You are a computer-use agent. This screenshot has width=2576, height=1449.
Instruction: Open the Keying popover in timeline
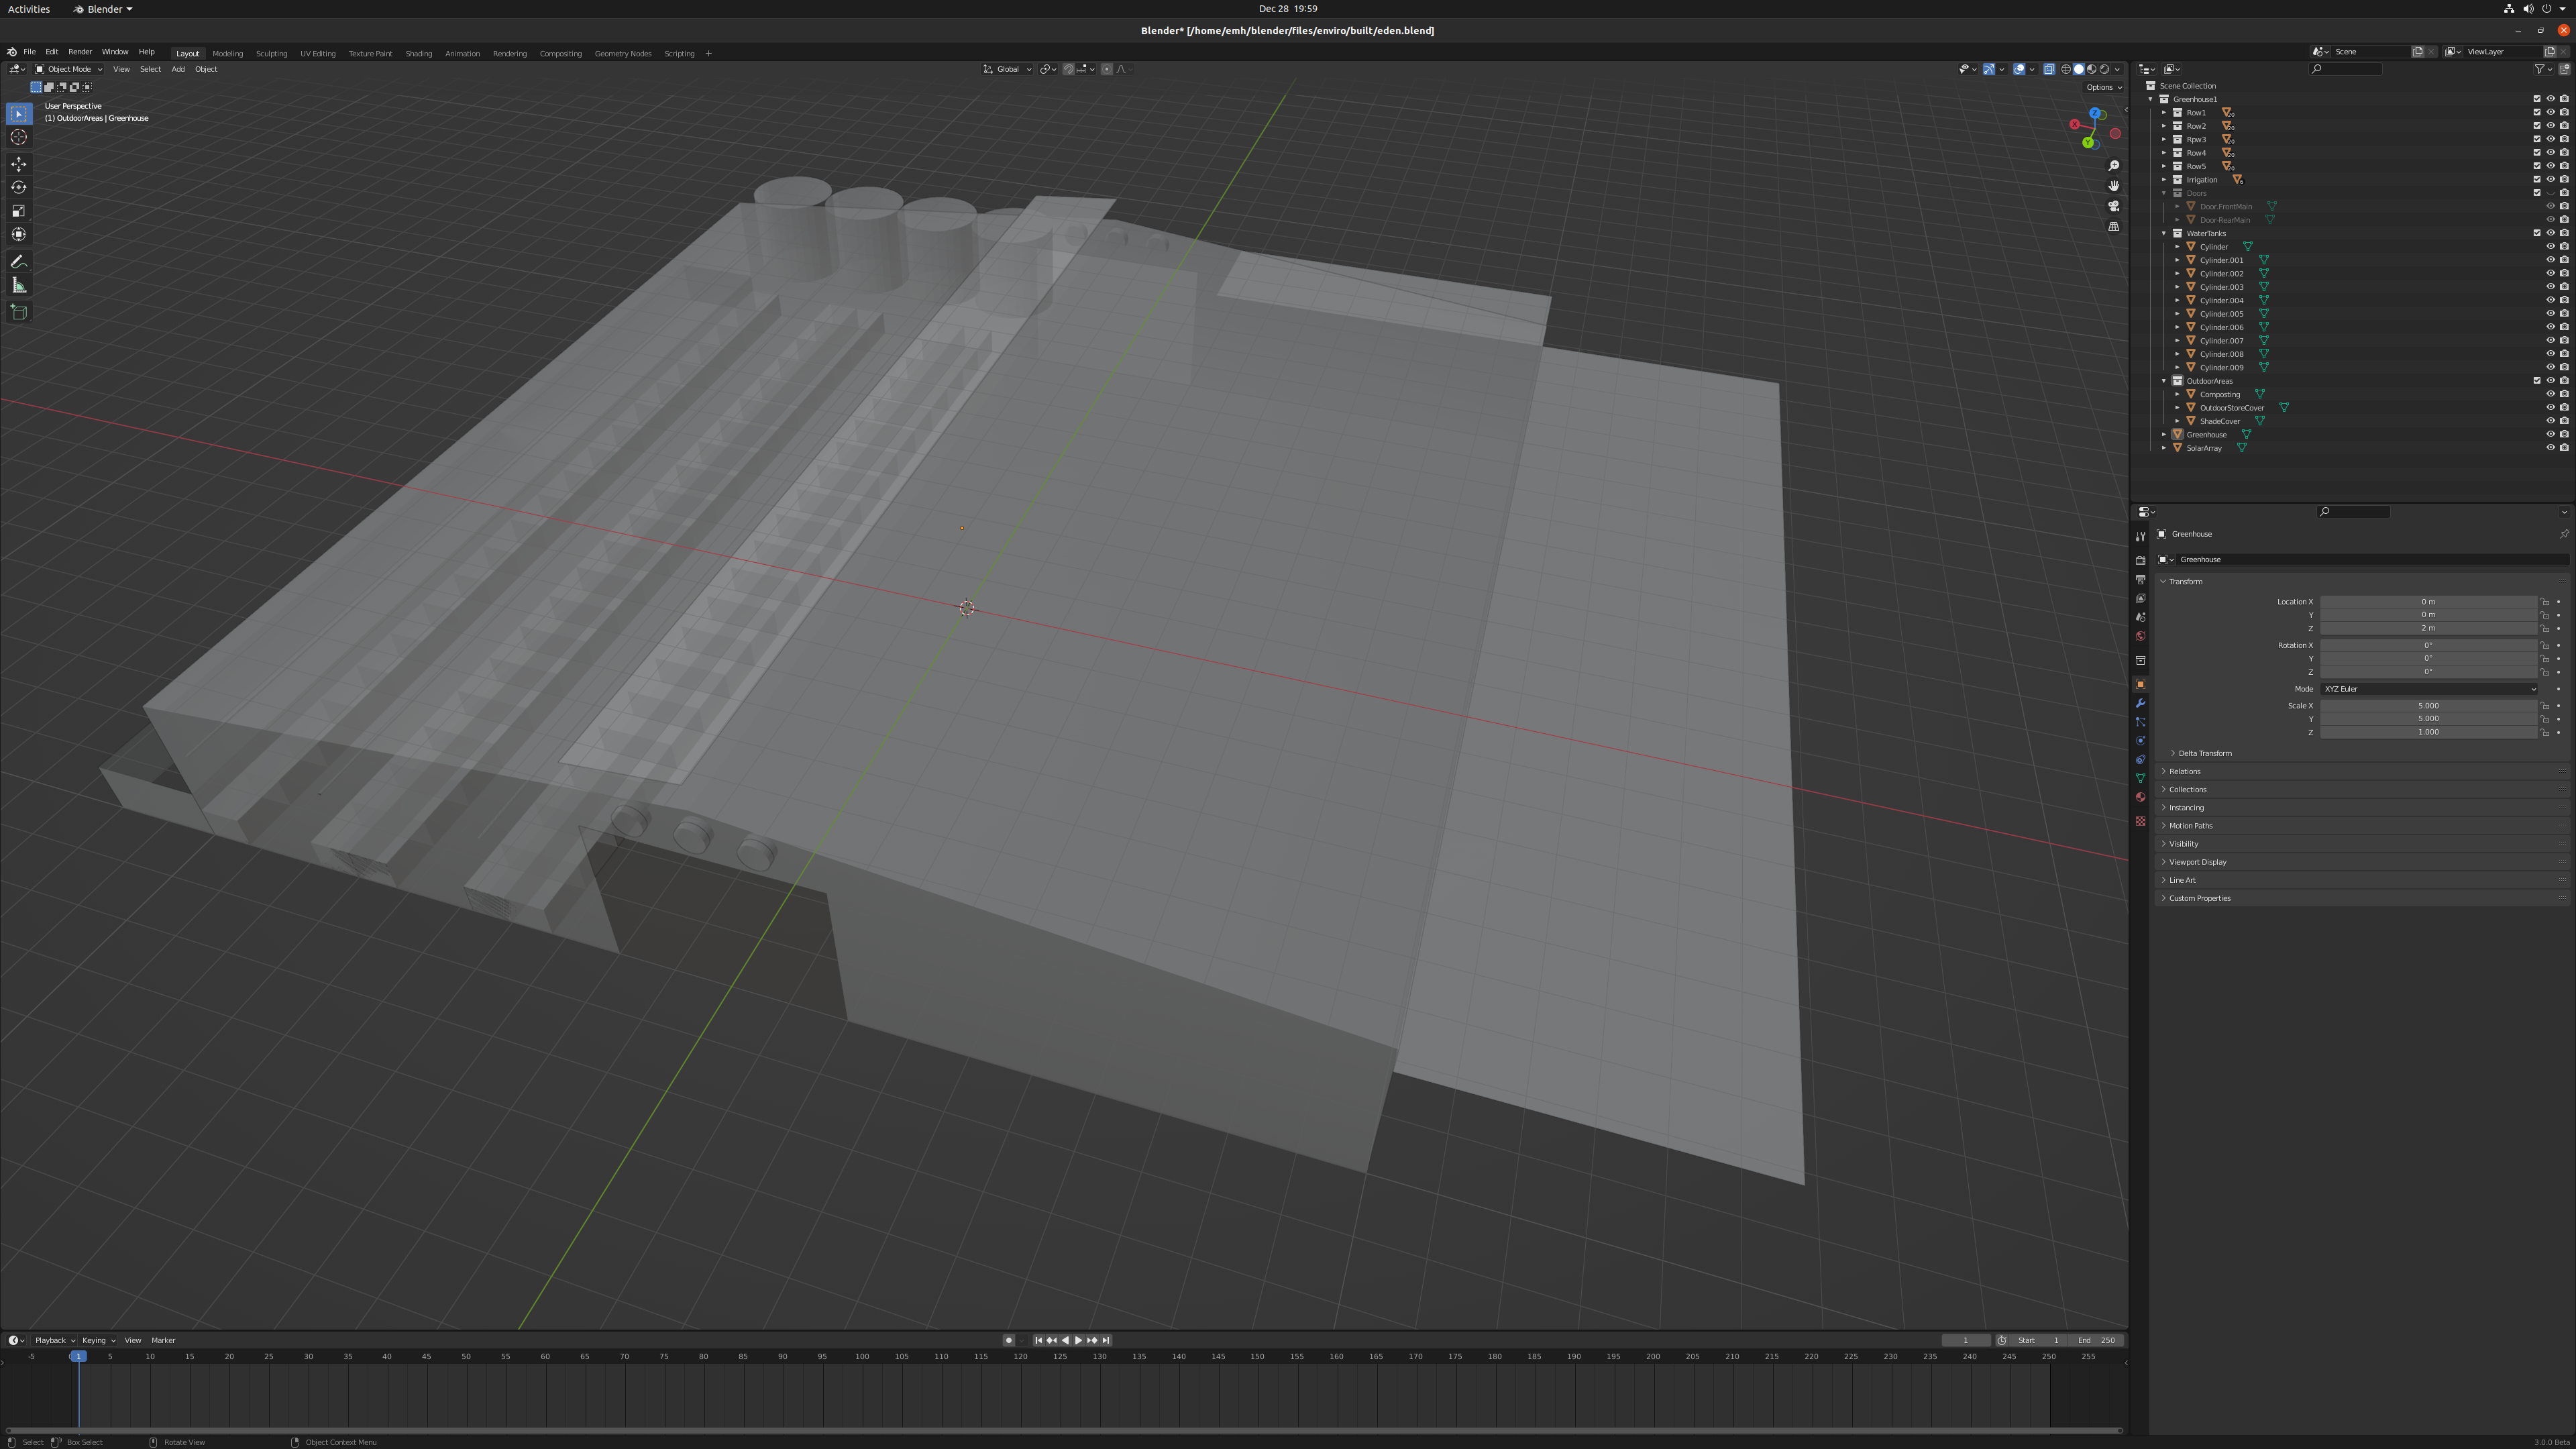tap(98, 1340)
